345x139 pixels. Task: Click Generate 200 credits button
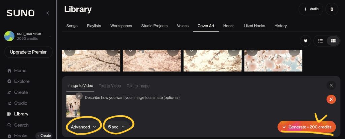coord(307,127)
